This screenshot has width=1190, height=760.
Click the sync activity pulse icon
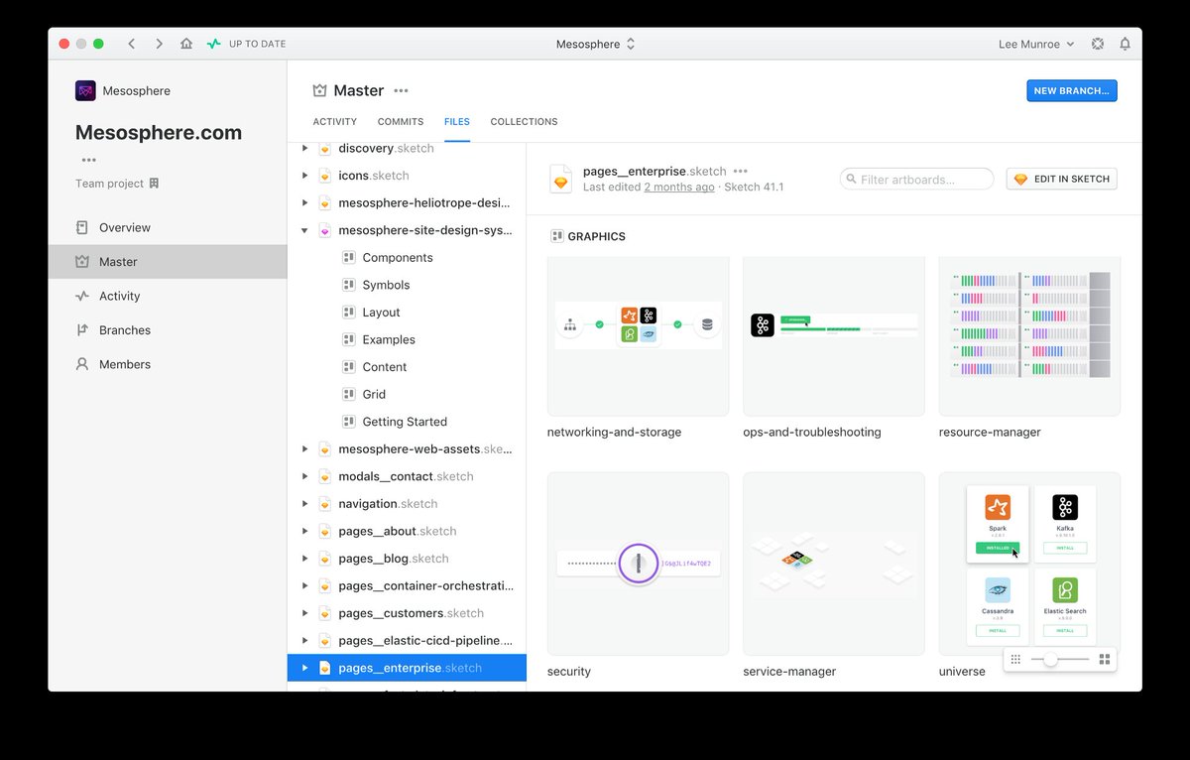click(214, 44)
